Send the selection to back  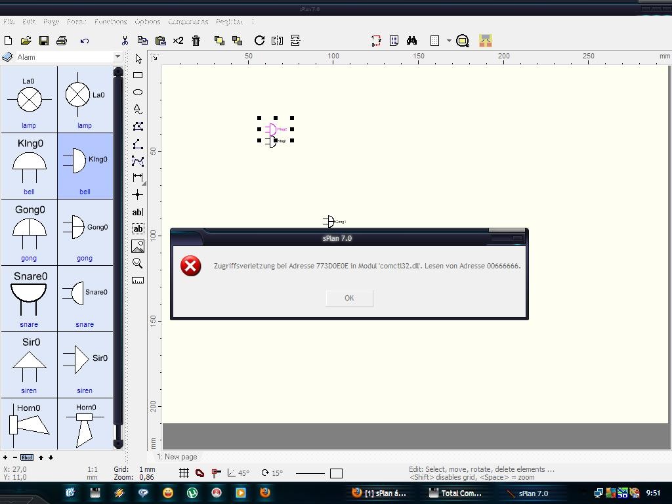[x=237, y=41]
